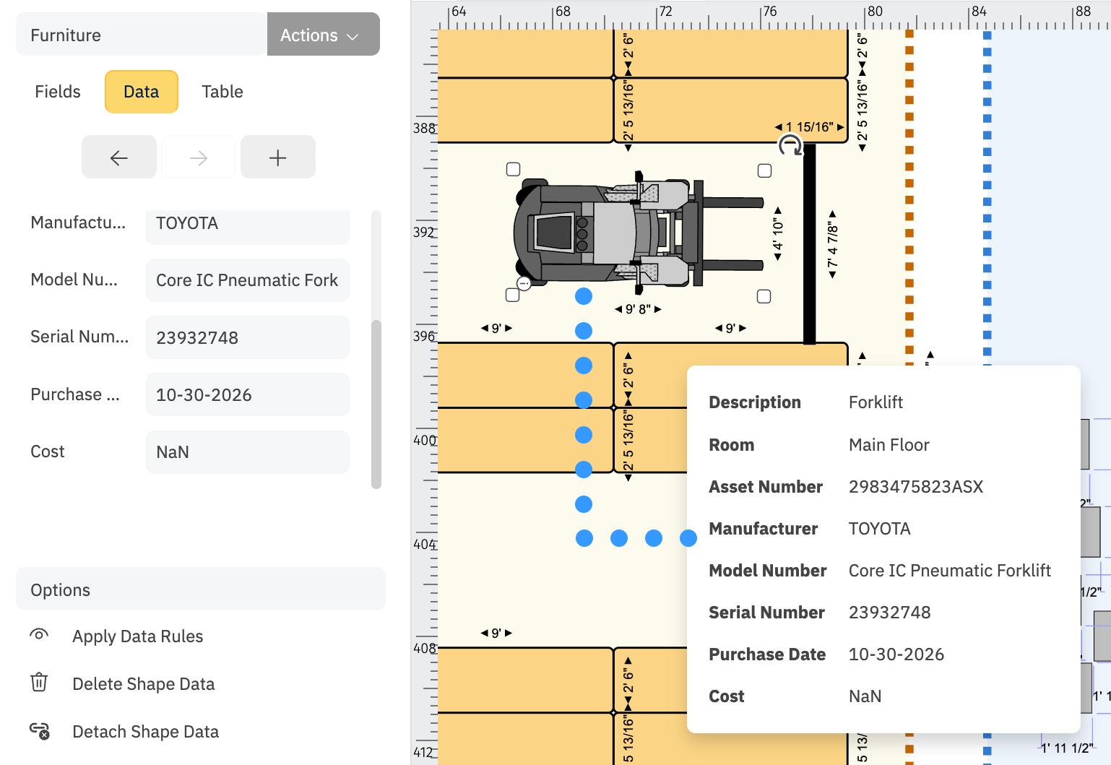This screenshot has height=765, width=1111.
Task: Click the 7' 4 7/8" dimension label
Action: (833, 244)
